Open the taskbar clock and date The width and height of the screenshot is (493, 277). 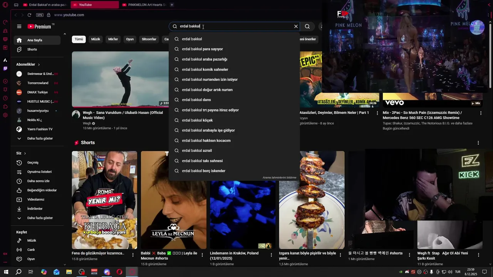tap(471, 272)
